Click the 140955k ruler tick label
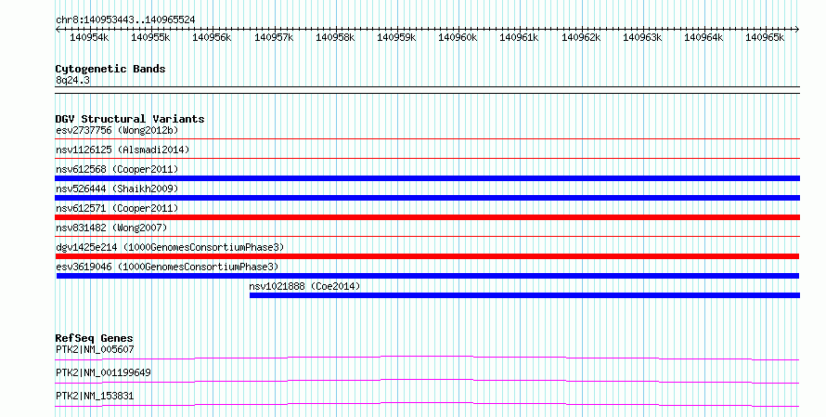Viewport: 826px width, 417px height. [150, 37]
